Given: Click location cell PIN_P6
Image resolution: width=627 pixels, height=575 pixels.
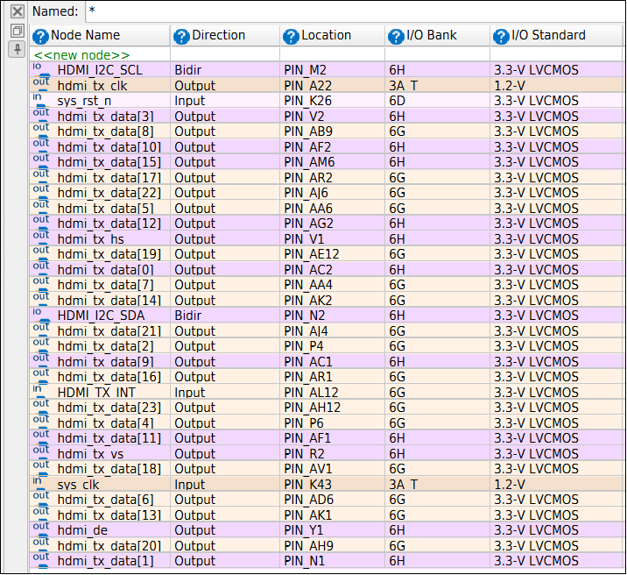Looking at the screenshot, I should 332,423.
